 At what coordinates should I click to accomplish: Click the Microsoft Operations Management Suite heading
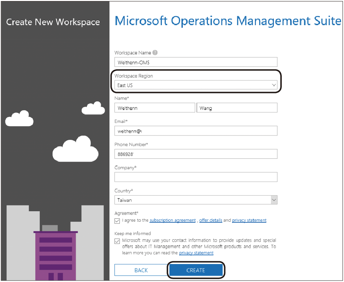[x=228, y=21]
